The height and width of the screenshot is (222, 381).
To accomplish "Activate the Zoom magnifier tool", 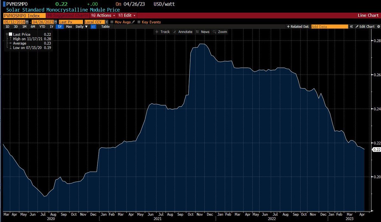I will click(x=220, y=32).
